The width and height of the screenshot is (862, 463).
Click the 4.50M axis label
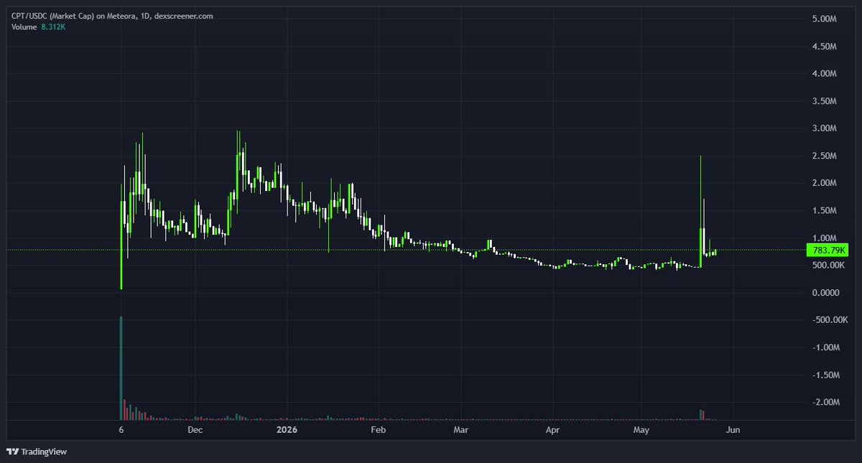825,46
